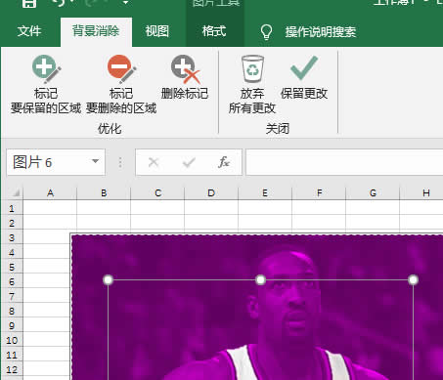This screenshot has height=380, width=443.
Task: Select column F header
Action: click(x=319, y=193)
